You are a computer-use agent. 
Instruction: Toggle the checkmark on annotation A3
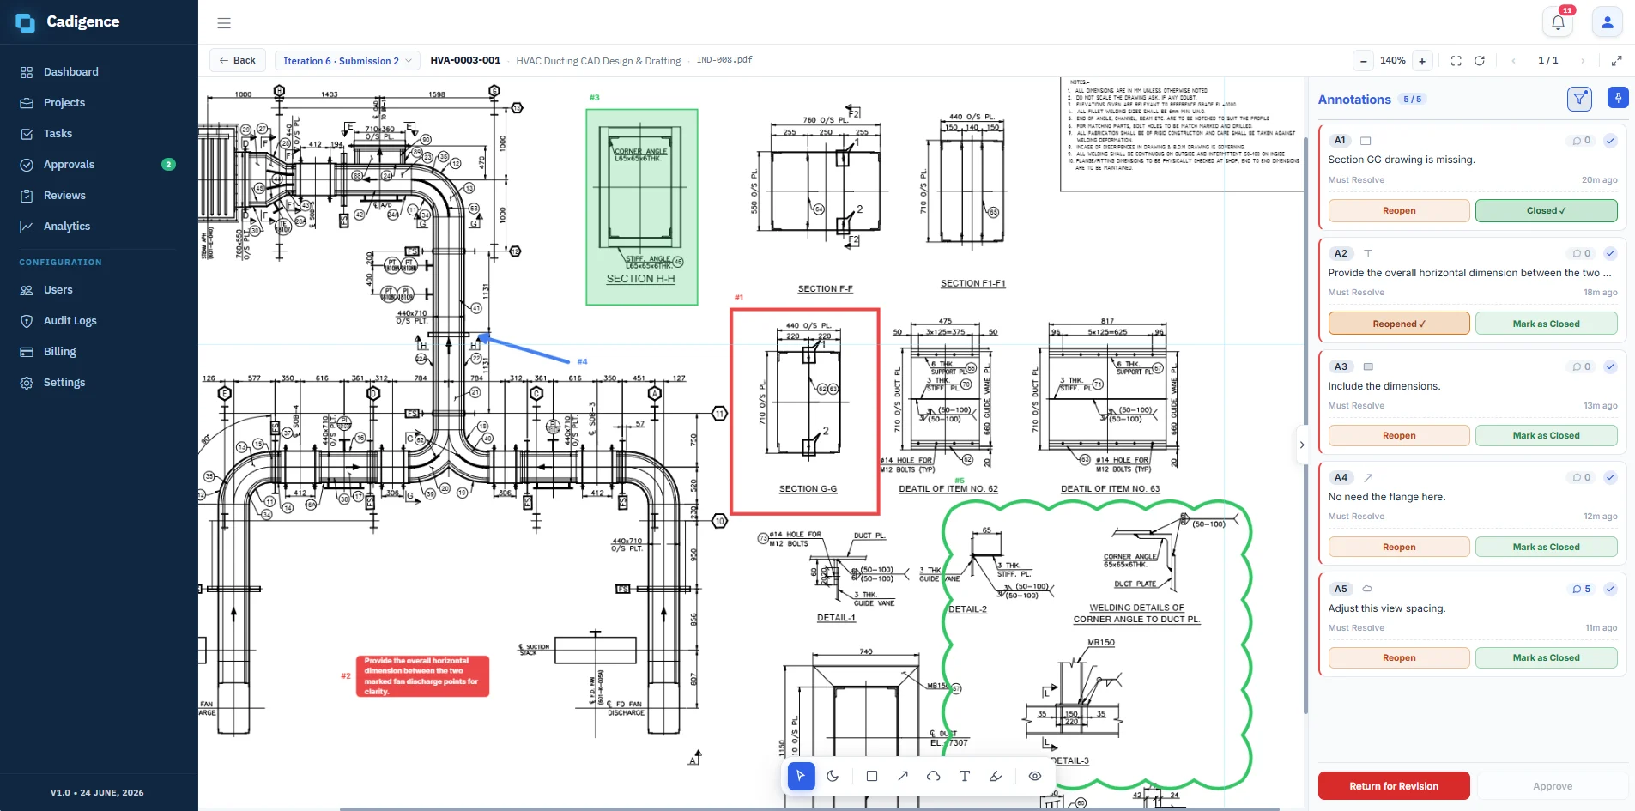(1611, 367)
